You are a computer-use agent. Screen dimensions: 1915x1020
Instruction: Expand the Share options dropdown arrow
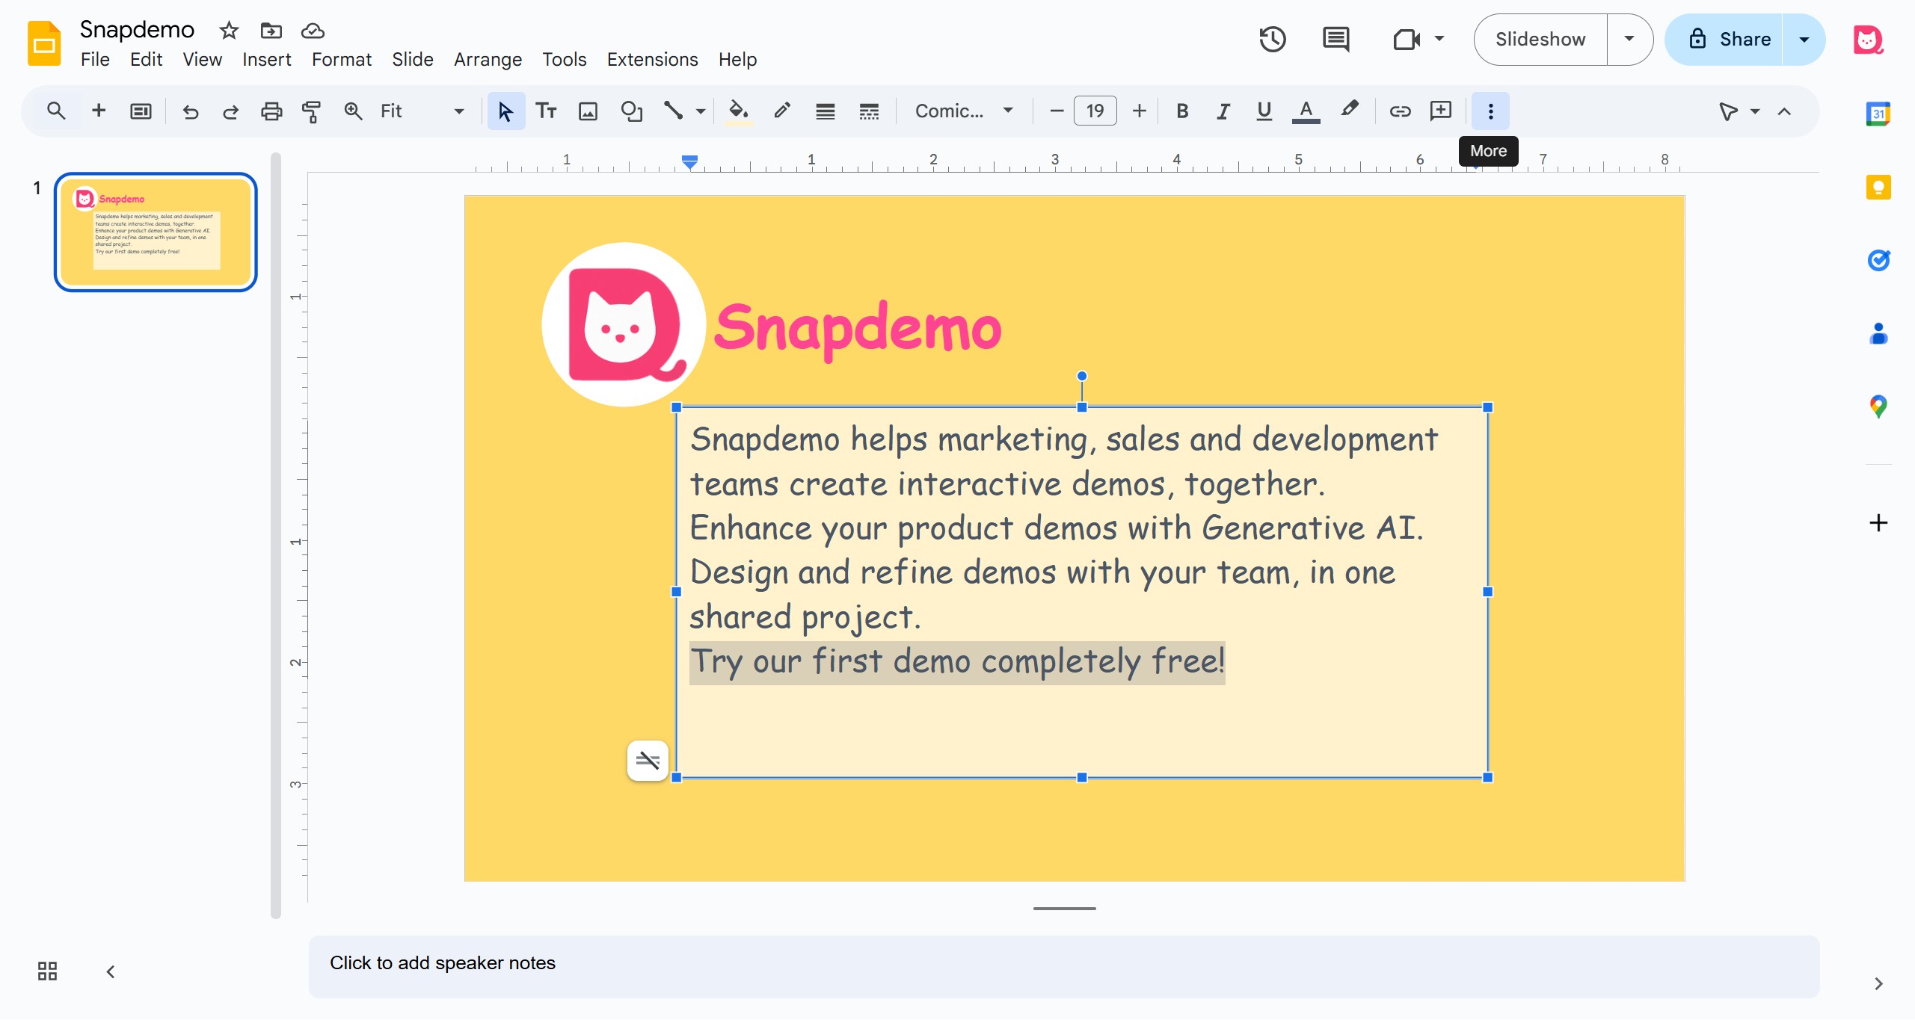pos(1804,39)
